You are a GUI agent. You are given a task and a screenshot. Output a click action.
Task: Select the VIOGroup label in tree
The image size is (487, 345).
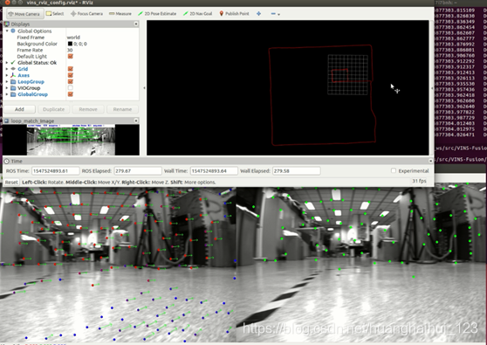point(29,88)
